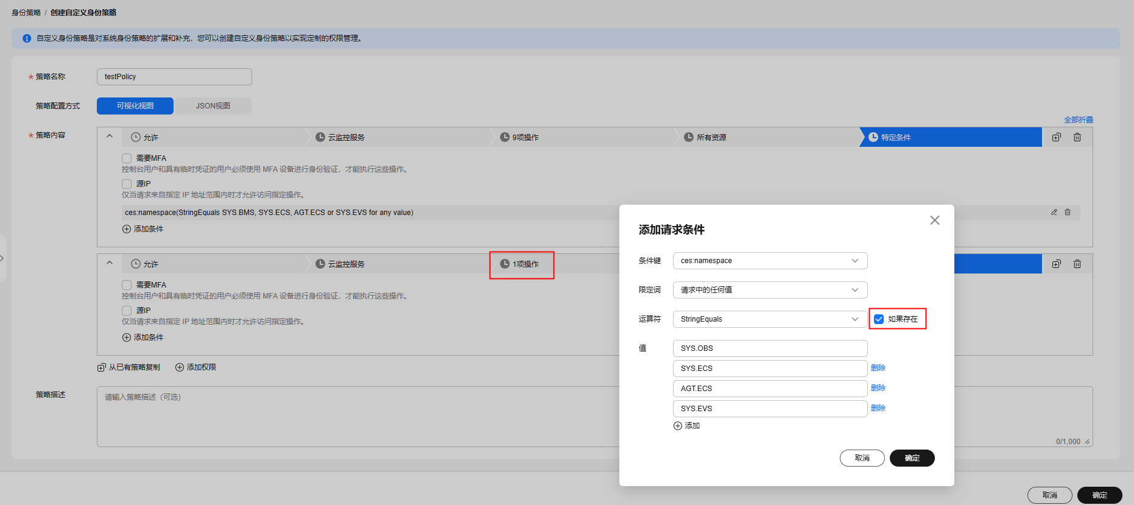Click duplicate icon of second policy statement
The width and height of the screenshot is (1134, 505).
[x=1056, y=264]
